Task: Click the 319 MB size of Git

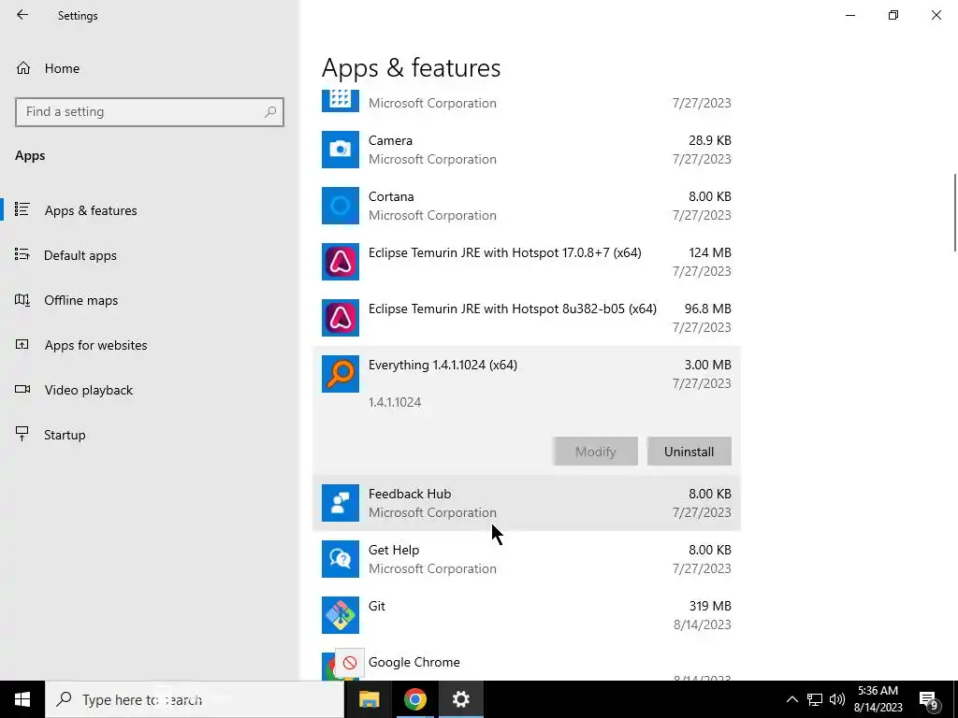Action: (710, 606)
